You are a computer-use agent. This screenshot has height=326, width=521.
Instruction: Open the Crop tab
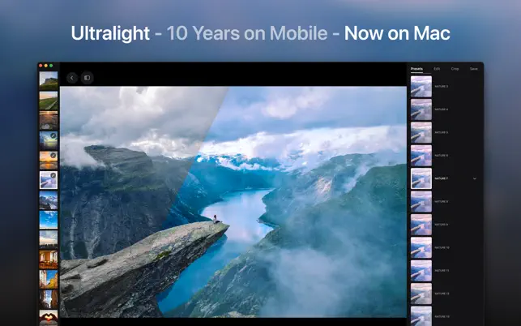455,69
